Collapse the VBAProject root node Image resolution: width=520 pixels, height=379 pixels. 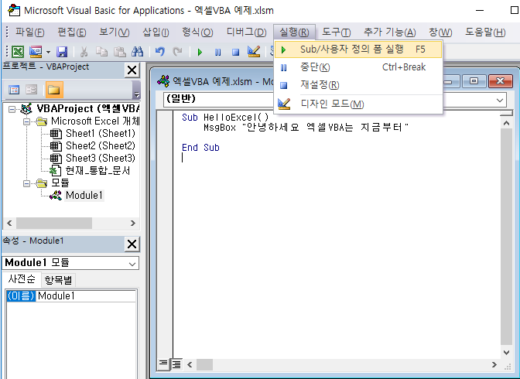point(12,109)
